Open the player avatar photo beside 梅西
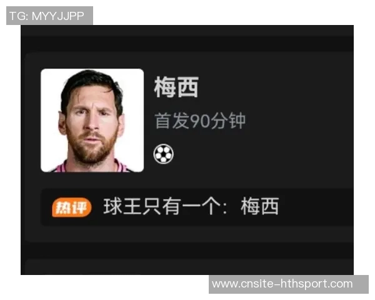 pos(92,121)
